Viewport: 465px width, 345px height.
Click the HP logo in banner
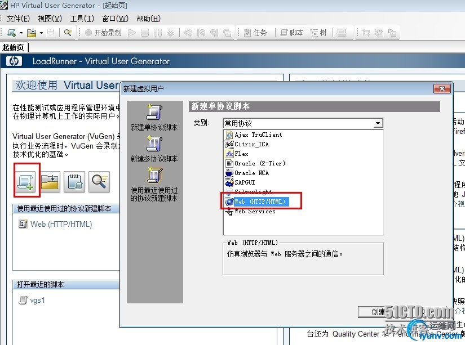point(14,61)
